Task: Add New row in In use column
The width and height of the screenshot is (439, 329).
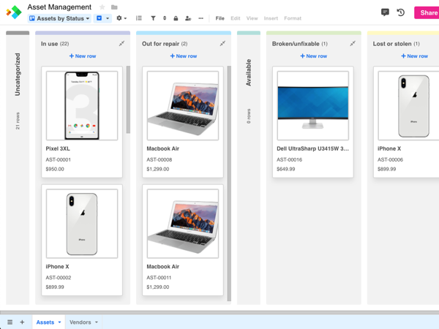Action: 83,56
